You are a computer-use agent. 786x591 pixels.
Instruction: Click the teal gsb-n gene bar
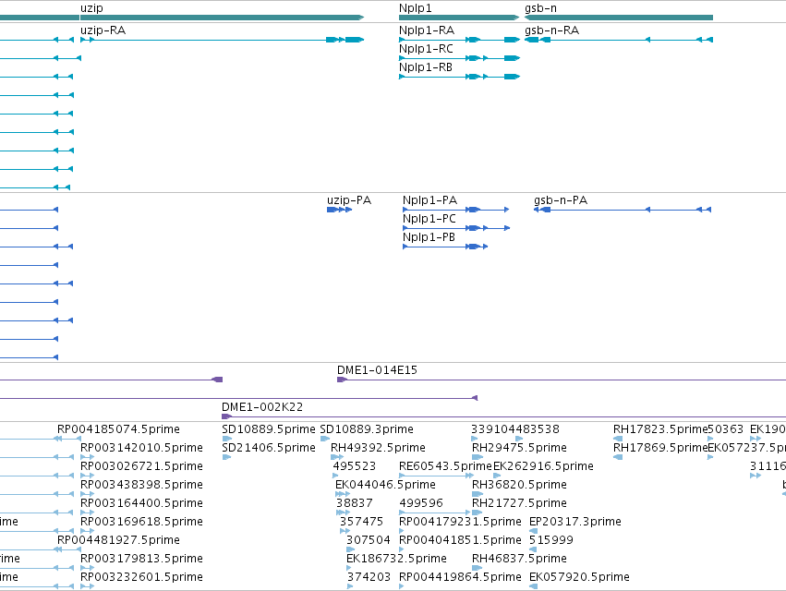619,18
